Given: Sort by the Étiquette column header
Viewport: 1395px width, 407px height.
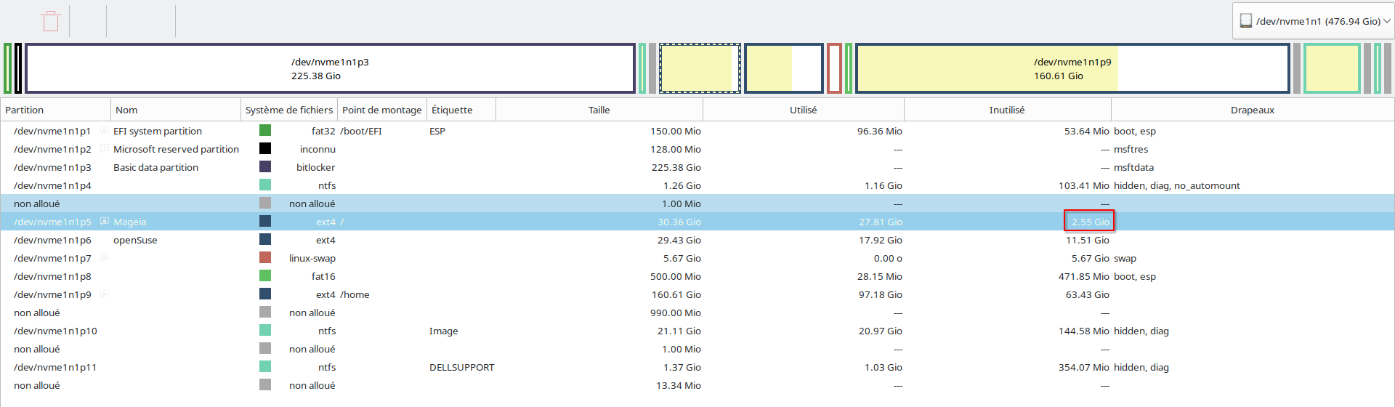Looking at the screenshot, I should click(x=461, y=110).
